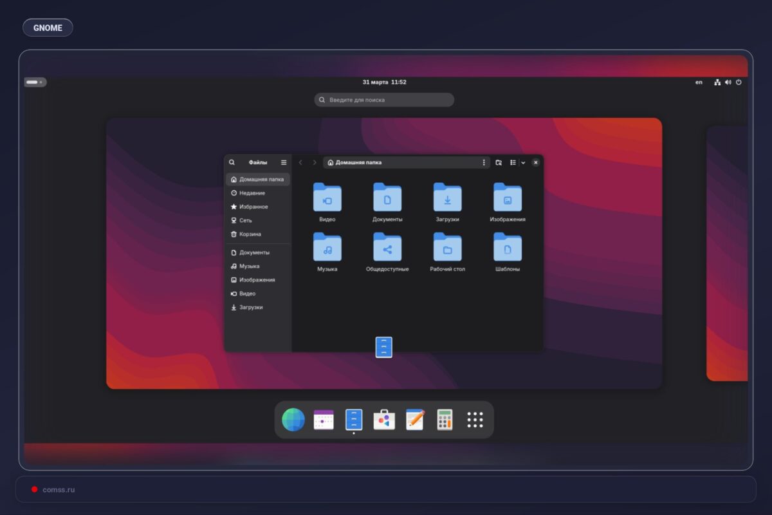Create a new folder via the header icon
Screen dimensions: 772x515
(499, 162)
